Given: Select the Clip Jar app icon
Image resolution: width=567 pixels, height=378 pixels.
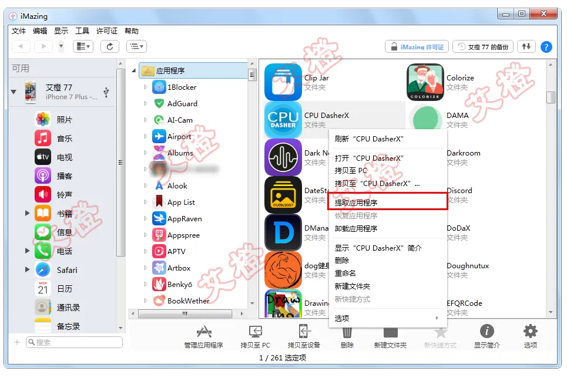Looking at the screenshot, I should (x=283, y=82).
